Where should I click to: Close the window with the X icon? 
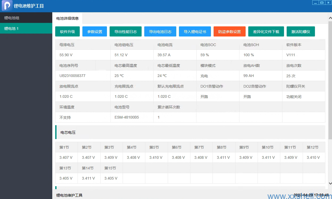(328, 3)
